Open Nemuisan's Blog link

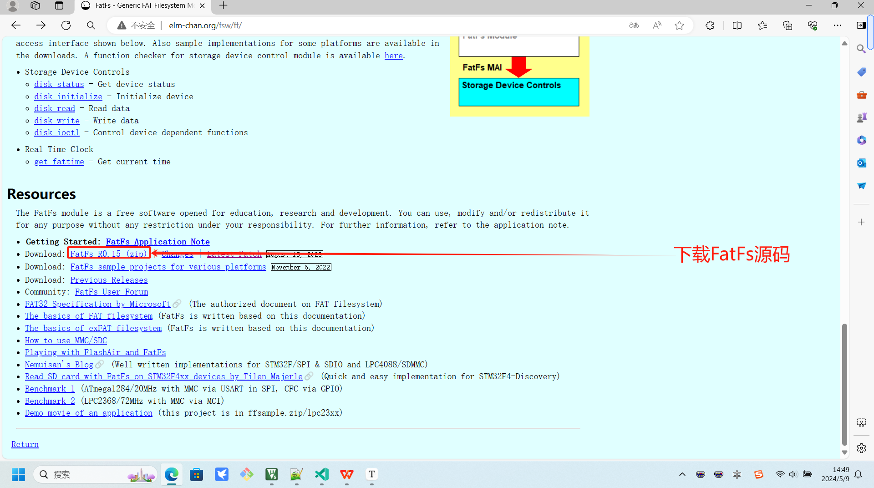click(x=59, y=365)
